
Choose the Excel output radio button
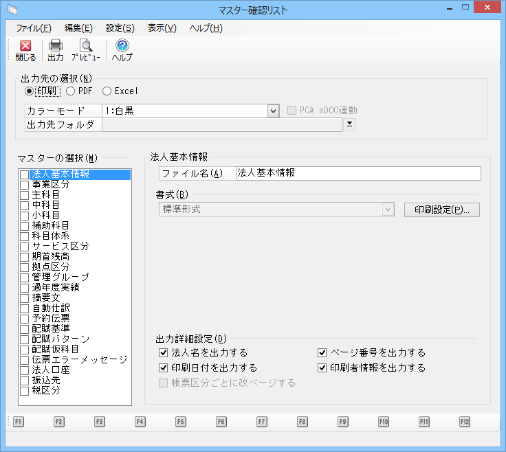(107, 91)
